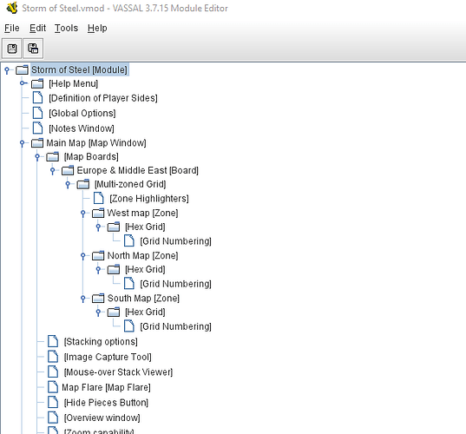Click the Europe & Middle East folder icon
Viewport: 466px width, 434px height.
pos(68,170)
